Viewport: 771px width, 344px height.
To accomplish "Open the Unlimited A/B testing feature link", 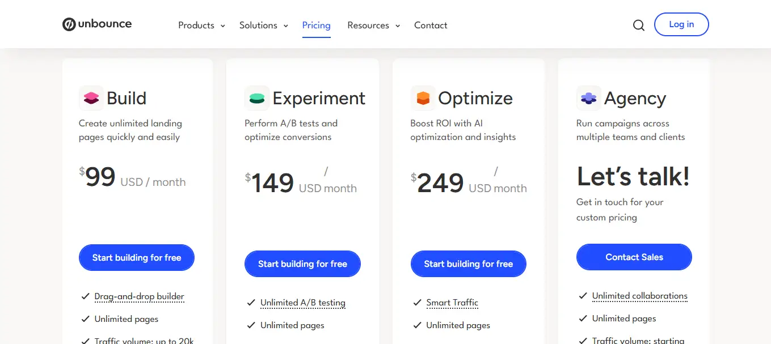I will (x=302, y=303).
